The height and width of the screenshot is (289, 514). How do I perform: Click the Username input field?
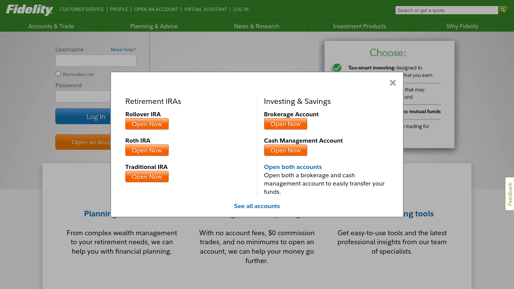click(x=96, y=61)
